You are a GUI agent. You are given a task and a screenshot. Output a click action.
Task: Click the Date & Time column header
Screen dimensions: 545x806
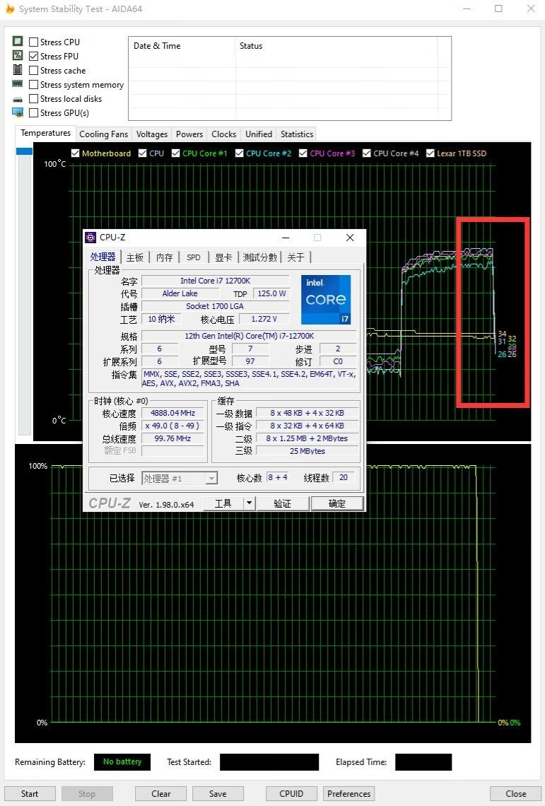pyautogui.click(x=182, y=46)
